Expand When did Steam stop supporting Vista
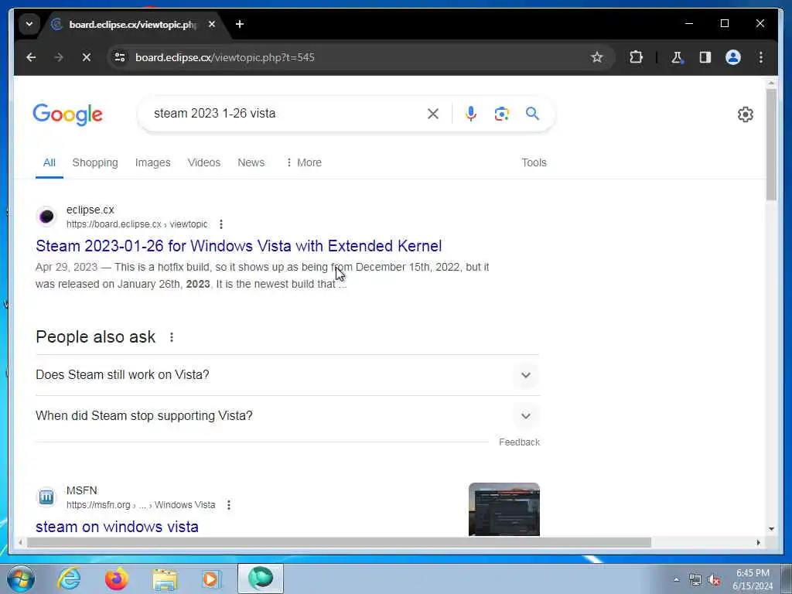 point(288,416)
